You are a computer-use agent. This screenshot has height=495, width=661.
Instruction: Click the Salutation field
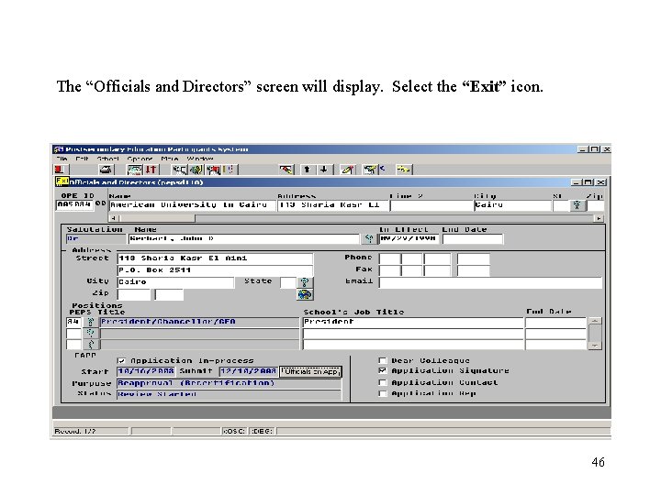coord(96,239)
